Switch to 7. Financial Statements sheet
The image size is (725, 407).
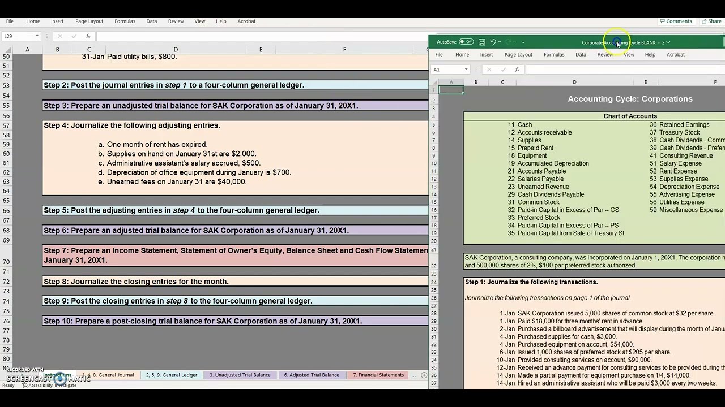tap(378, 375)
